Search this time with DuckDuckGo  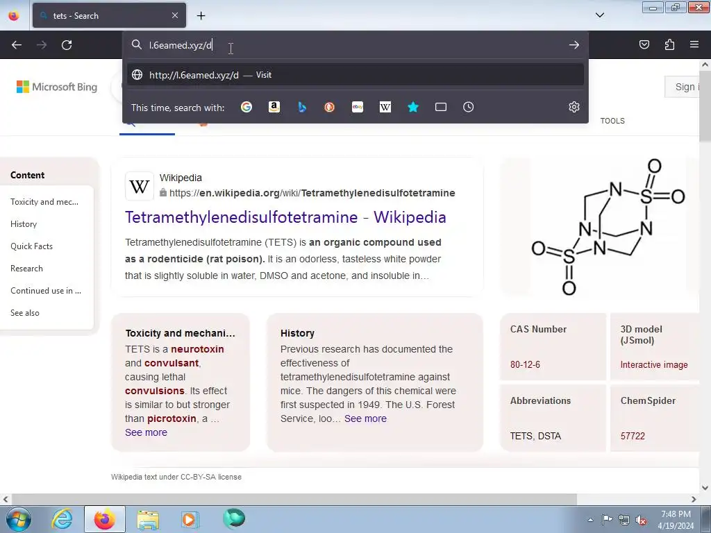pos(330,107)
